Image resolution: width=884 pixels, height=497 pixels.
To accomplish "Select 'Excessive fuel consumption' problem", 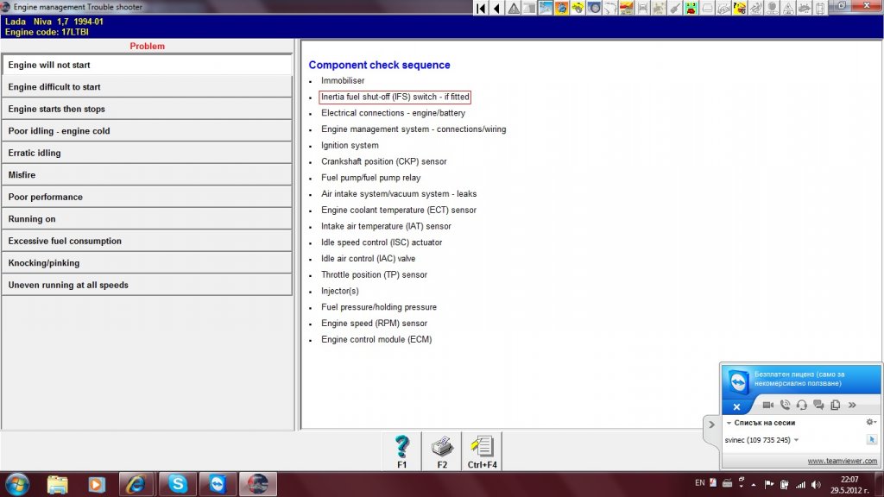I will point(147,241).
